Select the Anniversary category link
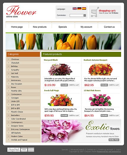Viewport: 127px width, 155px height. tap(16, 80)
